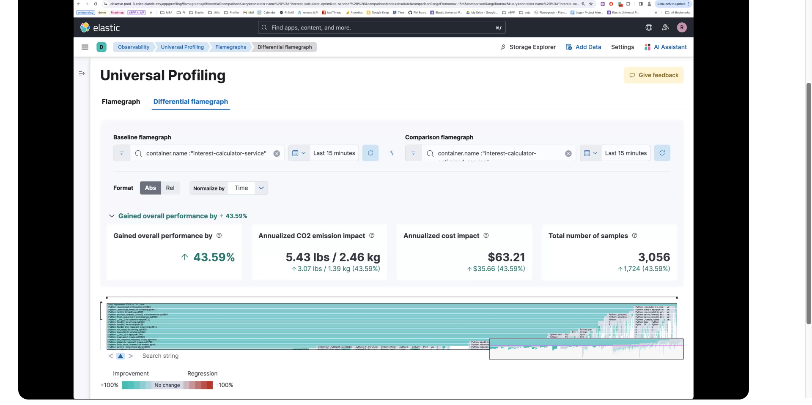The height and width of the screenshot is (405, 812).
Task: Click Give feedback button
Action: [x=653, y=75]
